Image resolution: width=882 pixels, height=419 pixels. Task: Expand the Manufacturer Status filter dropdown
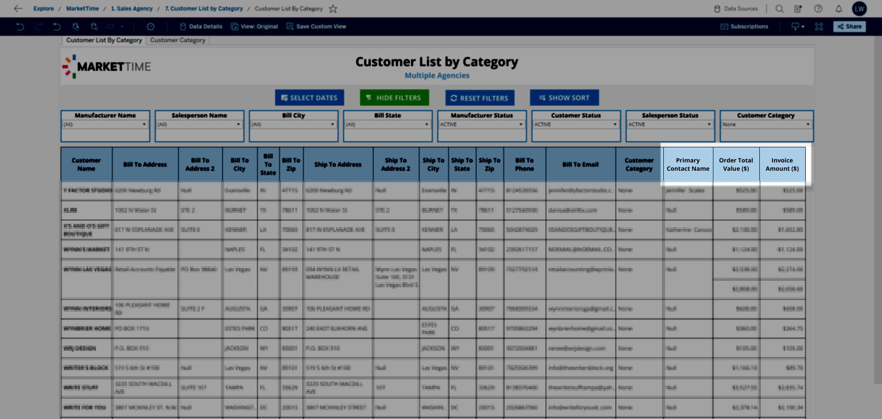[482, 124]
